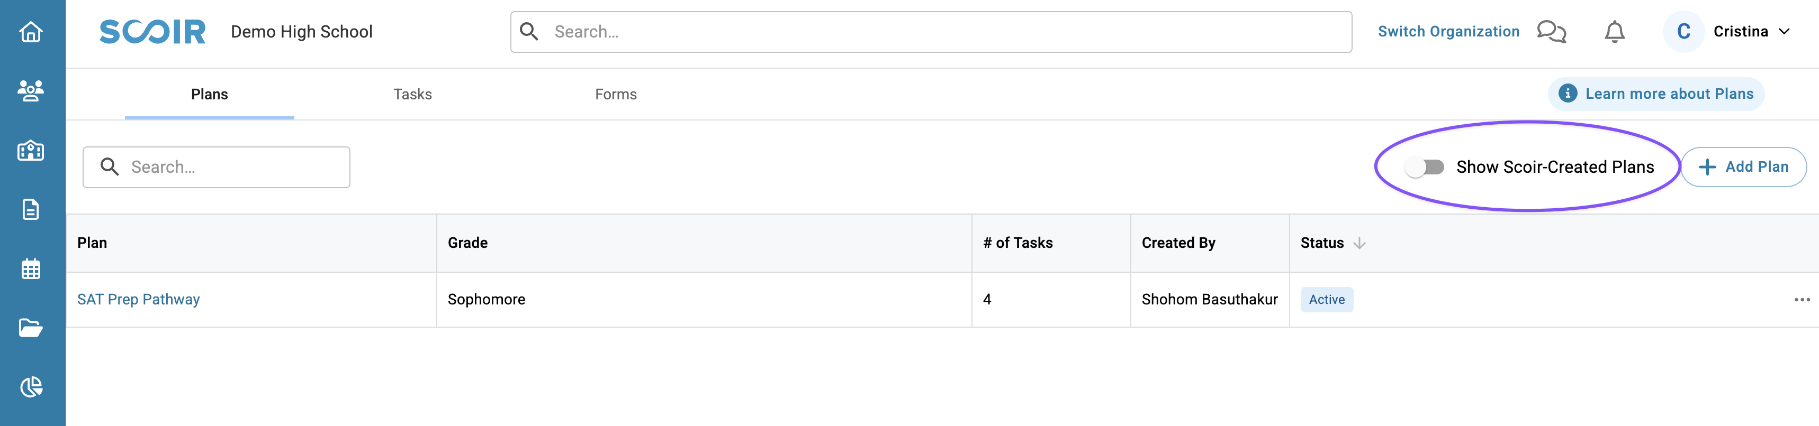Click the school building sidebar icon
Image resolution: width=1819 pixels, height=426 pixels.
pos(31,151)
